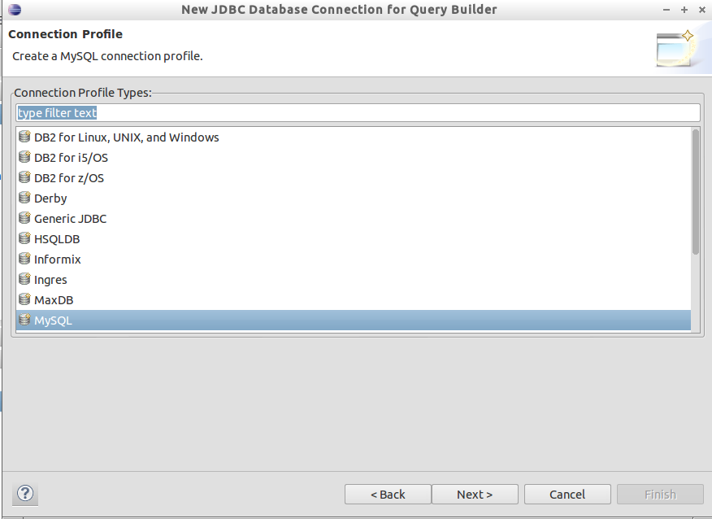This screenshot has width=712, height=519.
Task: Focus the type filter text field
Action: click(x=358, y=113)
